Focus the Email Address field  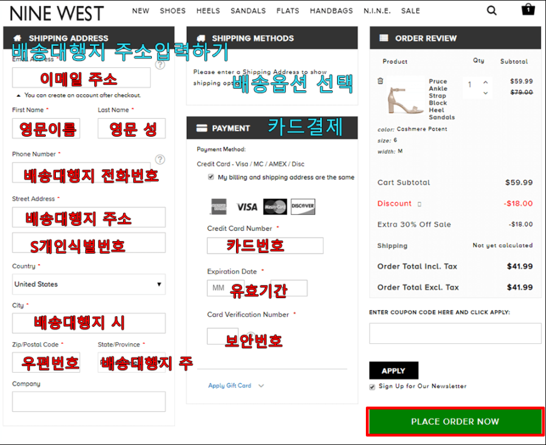82,78
